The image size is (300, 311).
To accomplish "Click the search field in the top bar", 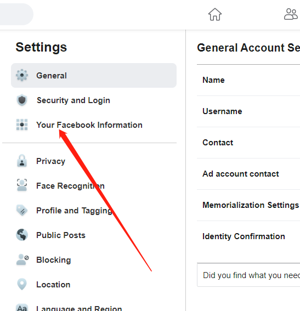I will 16,14.
